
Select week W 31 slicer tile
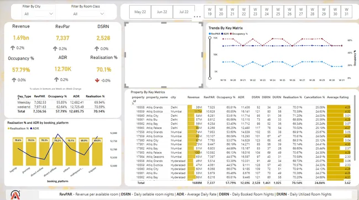(347, 12)
